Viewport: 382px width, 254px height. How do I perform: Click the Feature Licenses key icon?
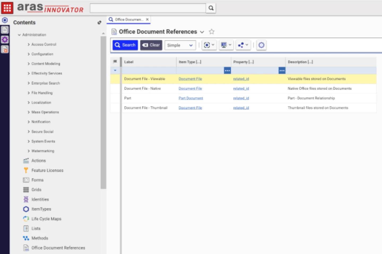26,170
